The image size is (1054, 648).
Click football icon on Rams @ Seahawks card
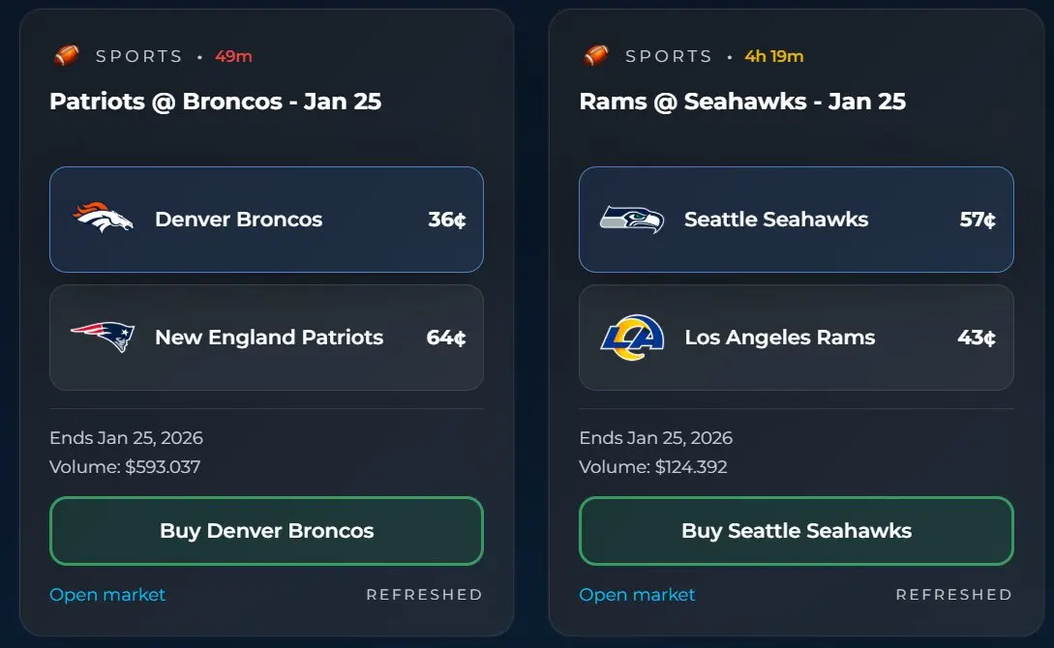click(x=596, y=56)
